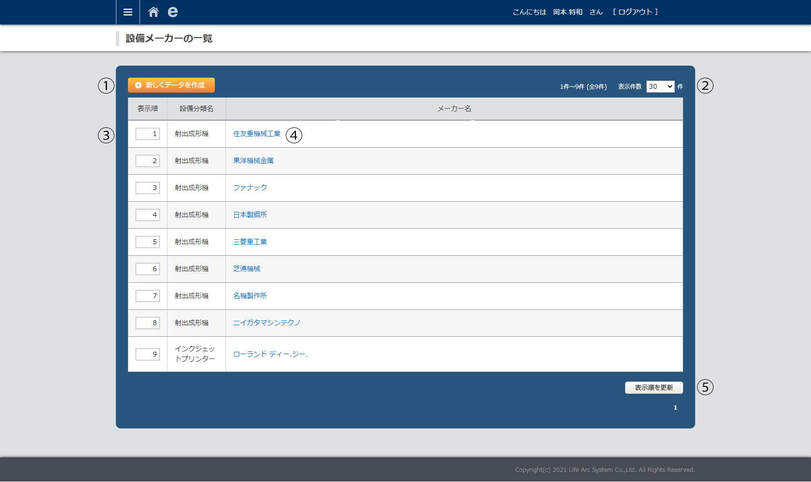This screenshot has width=811, height=482.
Task: Click page number 1 in pagination
Action: point(675,408)
